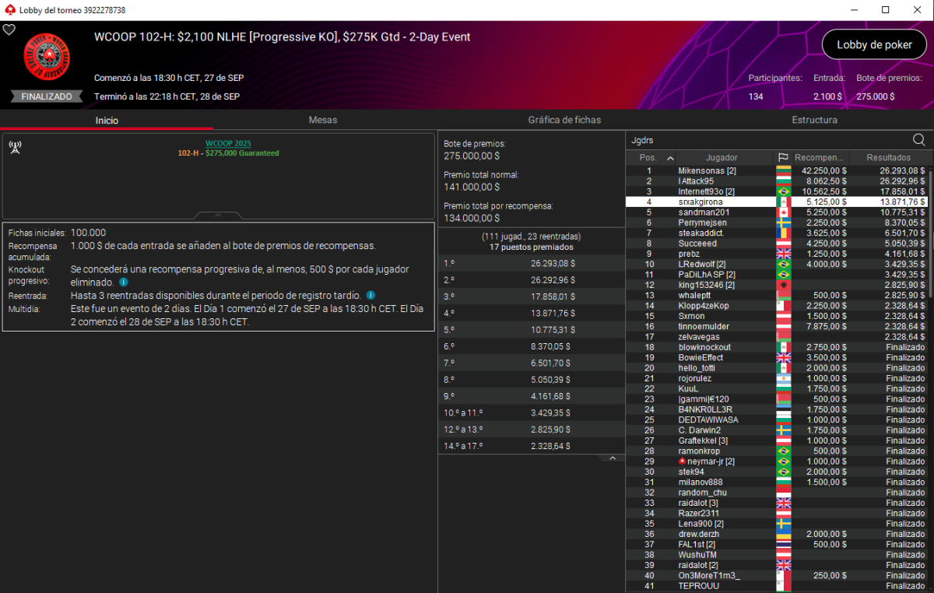Open the player search magnifier icon
Image resolution: width=934 pixels, height=593 pixels.
(918, 140)
